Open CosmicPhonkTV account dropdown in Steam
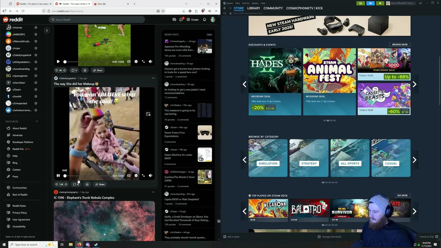Viewport: 441px width, 248px height. tap(401, 3)
